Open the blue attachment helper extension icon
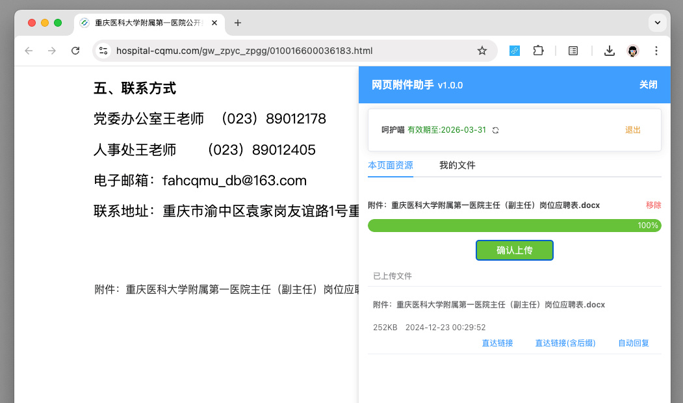 point(515,51)
